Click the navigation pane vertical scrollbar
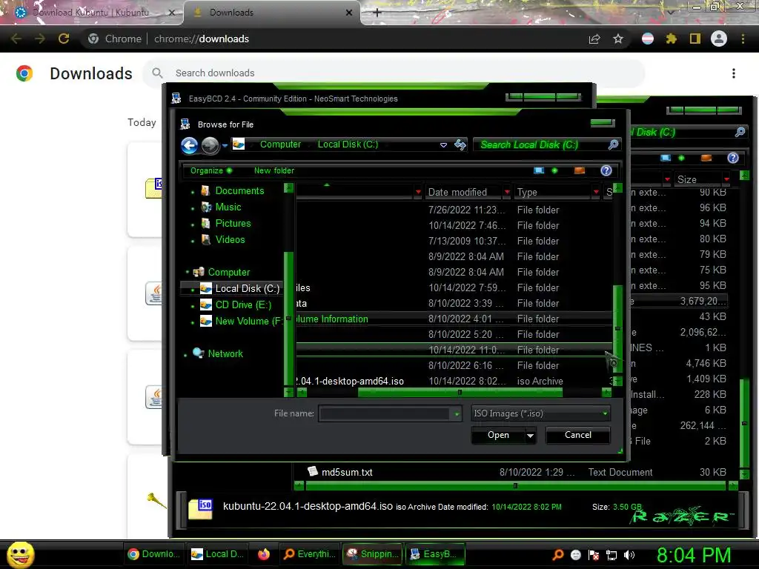This screenshot has width=759, height=569. coord(288,319)
